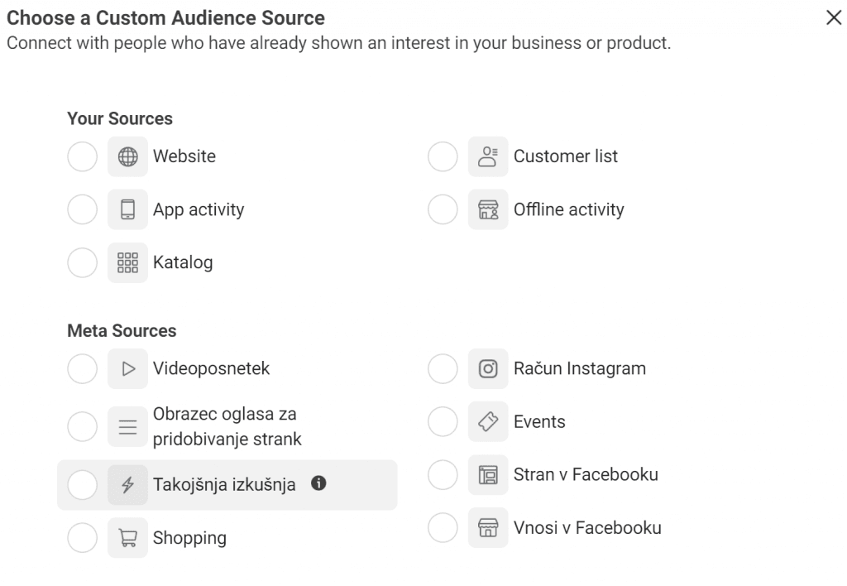This screenshot has width=847, height=586.
Task: Click the globe icon for Website
Action: coord(127,156)
